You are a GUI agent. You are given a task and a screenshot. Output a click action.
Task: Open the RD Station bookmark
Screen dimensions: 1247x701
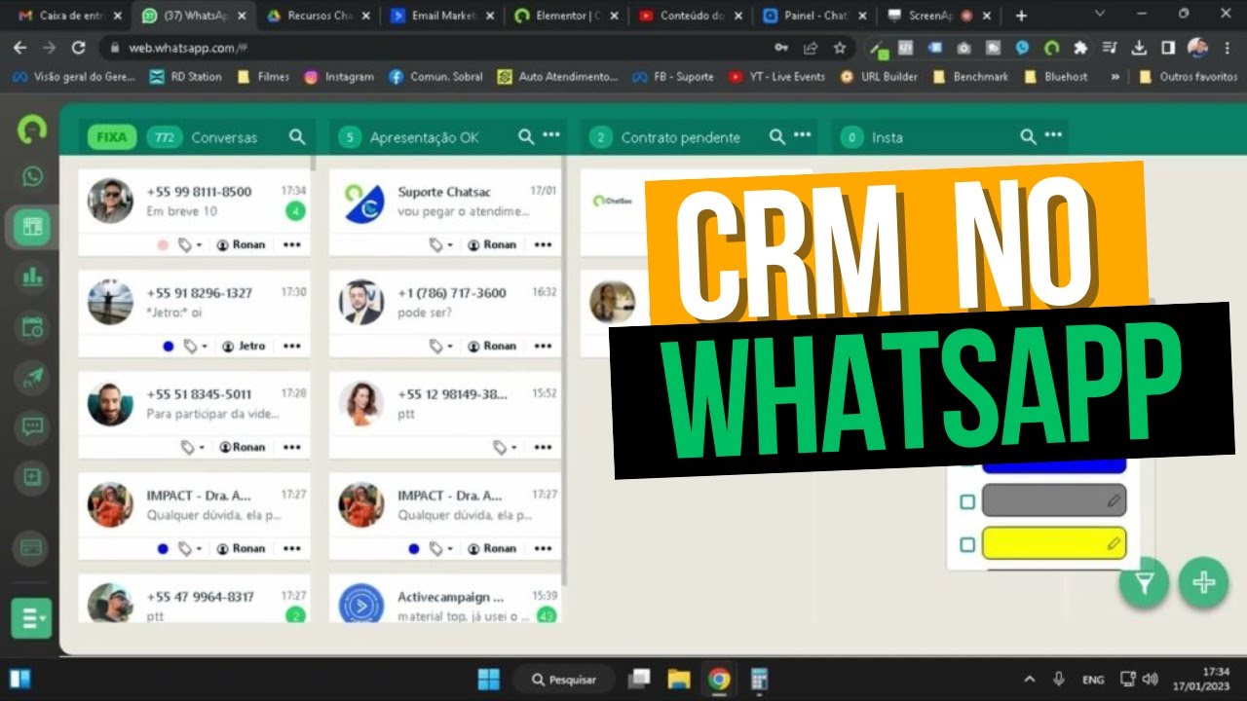tap(185, 77)
